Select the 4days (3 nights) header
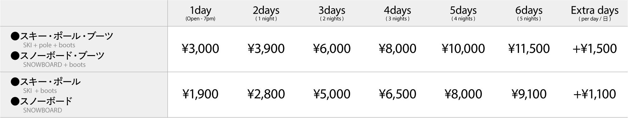This screenshot has width=628, height=118. tap(398, 13)
